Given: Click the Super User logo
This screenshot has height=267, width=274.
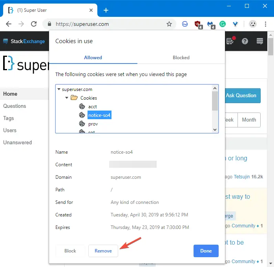Looking at the screenshot, I should coord(26,64).
